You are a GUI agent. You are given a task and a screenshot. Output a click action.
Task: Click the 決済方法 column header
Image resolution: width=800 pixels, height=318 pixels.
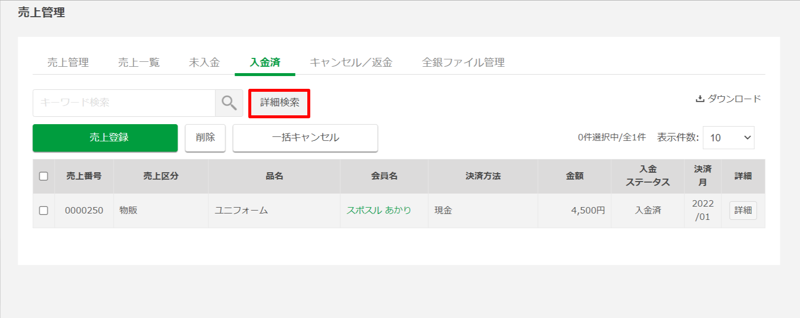tap(483, 176)
